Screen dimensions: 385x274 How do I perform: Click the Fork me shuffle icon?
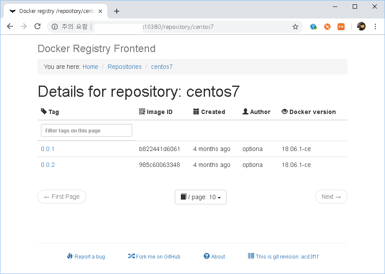(x=131, y=256)
